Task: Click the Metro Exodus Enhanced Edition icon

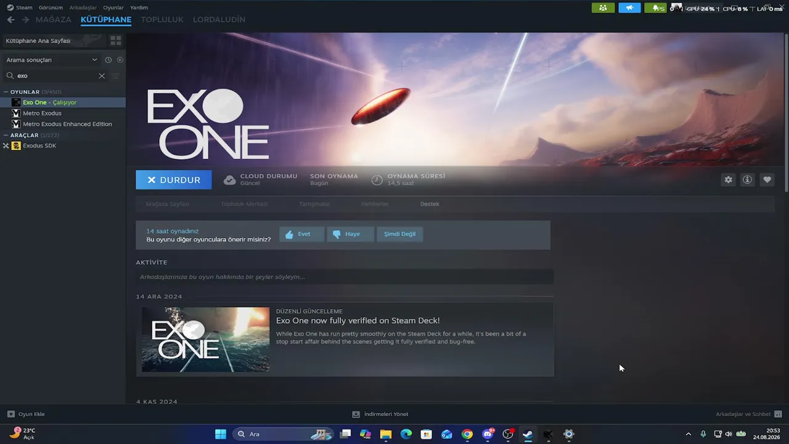Action: click(x=16, y=124)
